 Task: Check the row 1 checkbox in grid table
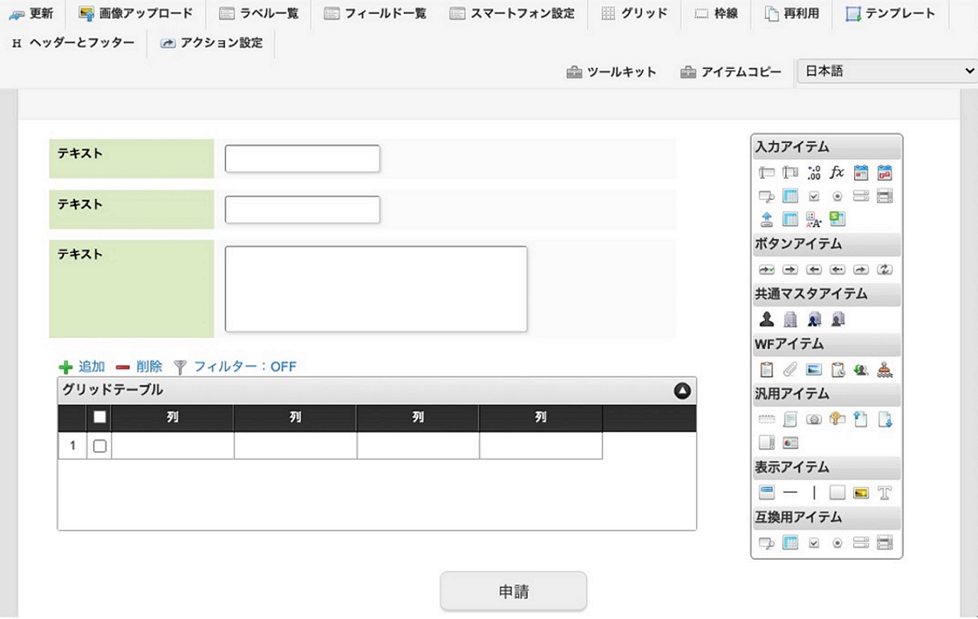coord(100,446)
